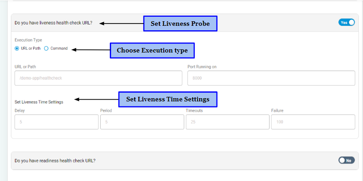This screenshot has width=363, height=181.
Task: Select the URL or Path radio option
Action: 17,48
